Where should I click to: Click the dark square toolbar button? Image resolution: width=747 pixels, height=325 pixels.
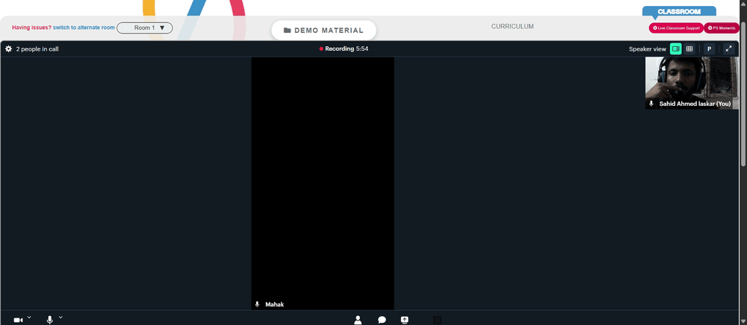tap(437, 321)
